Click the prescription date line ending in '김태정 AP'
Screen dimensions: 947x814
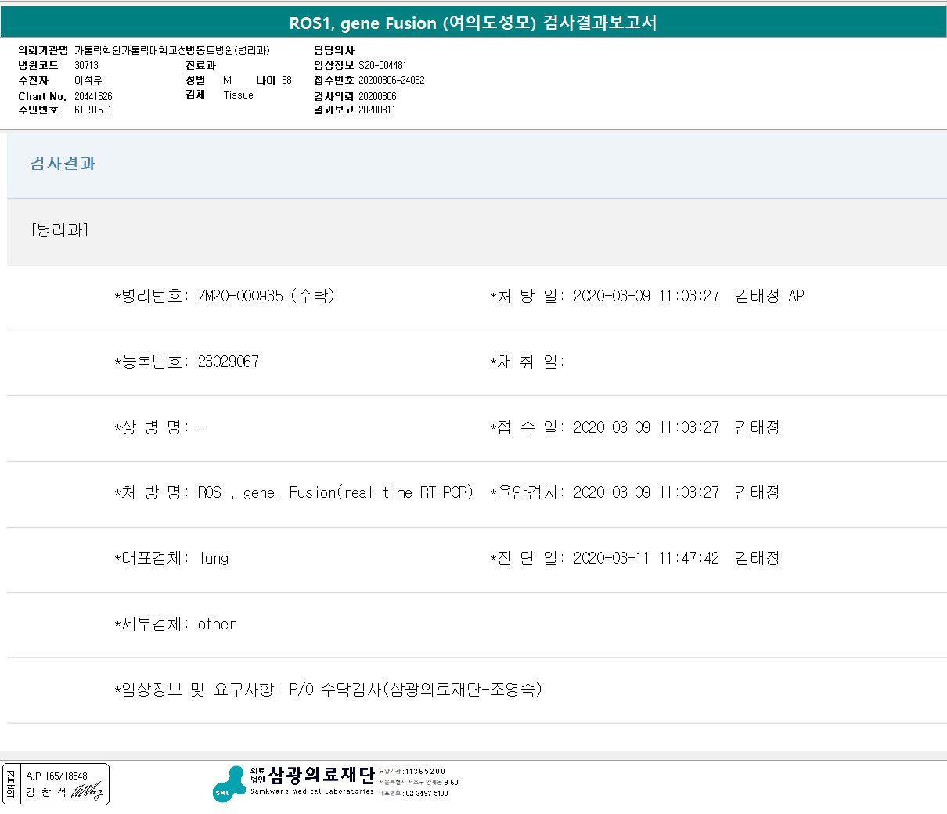647,296
